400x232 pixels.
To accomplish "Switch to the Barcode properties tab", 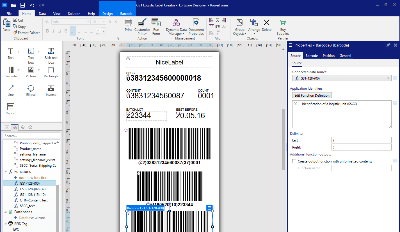I will point(312,55).
